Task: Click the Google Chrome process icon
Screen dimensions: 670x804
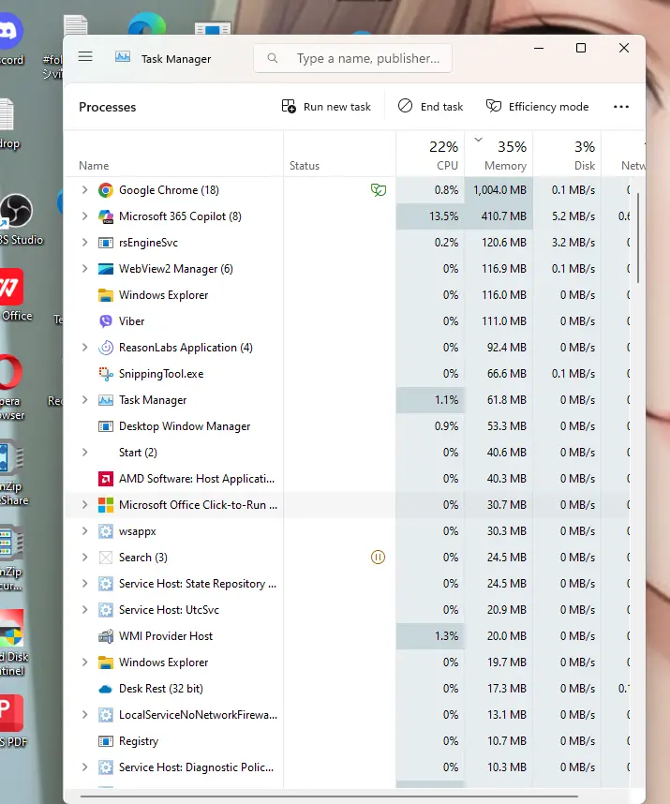Action: 106,190
